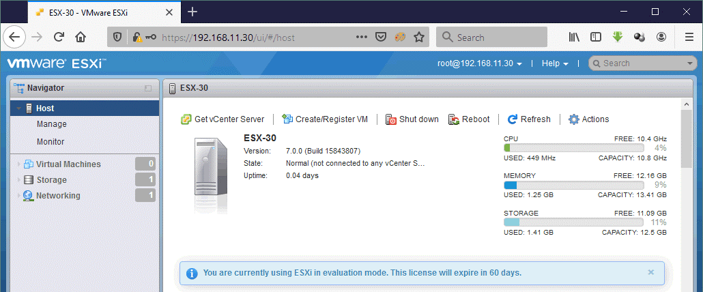703x292 pixels.
Task: Select Monitor under Host
Action: pyautogui.click(x=51, y=142)
